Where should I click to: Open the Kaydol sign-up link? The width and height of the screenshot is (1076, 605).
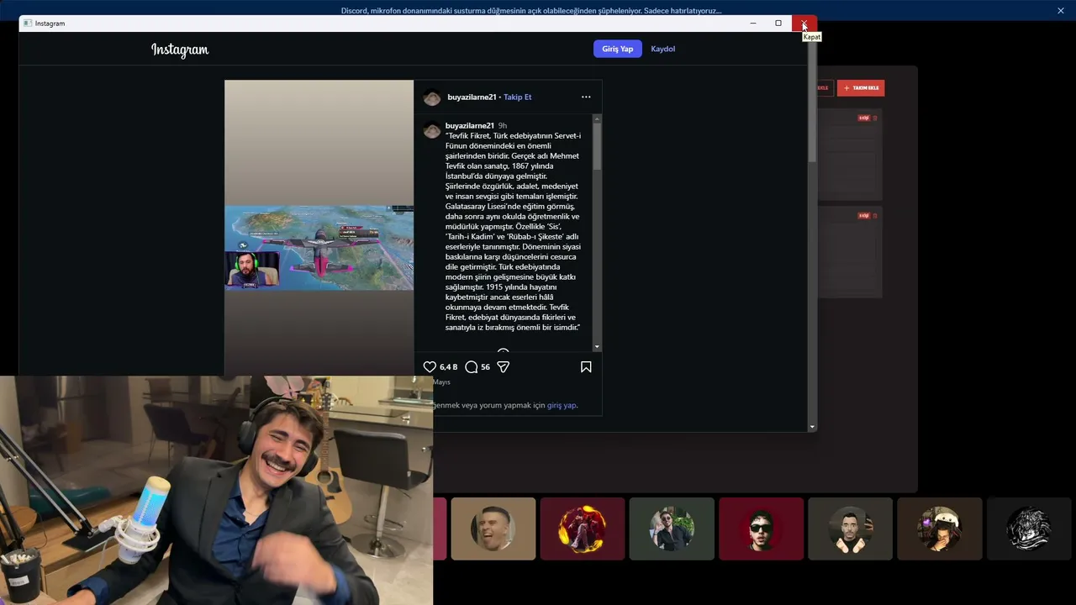(663, 49)
